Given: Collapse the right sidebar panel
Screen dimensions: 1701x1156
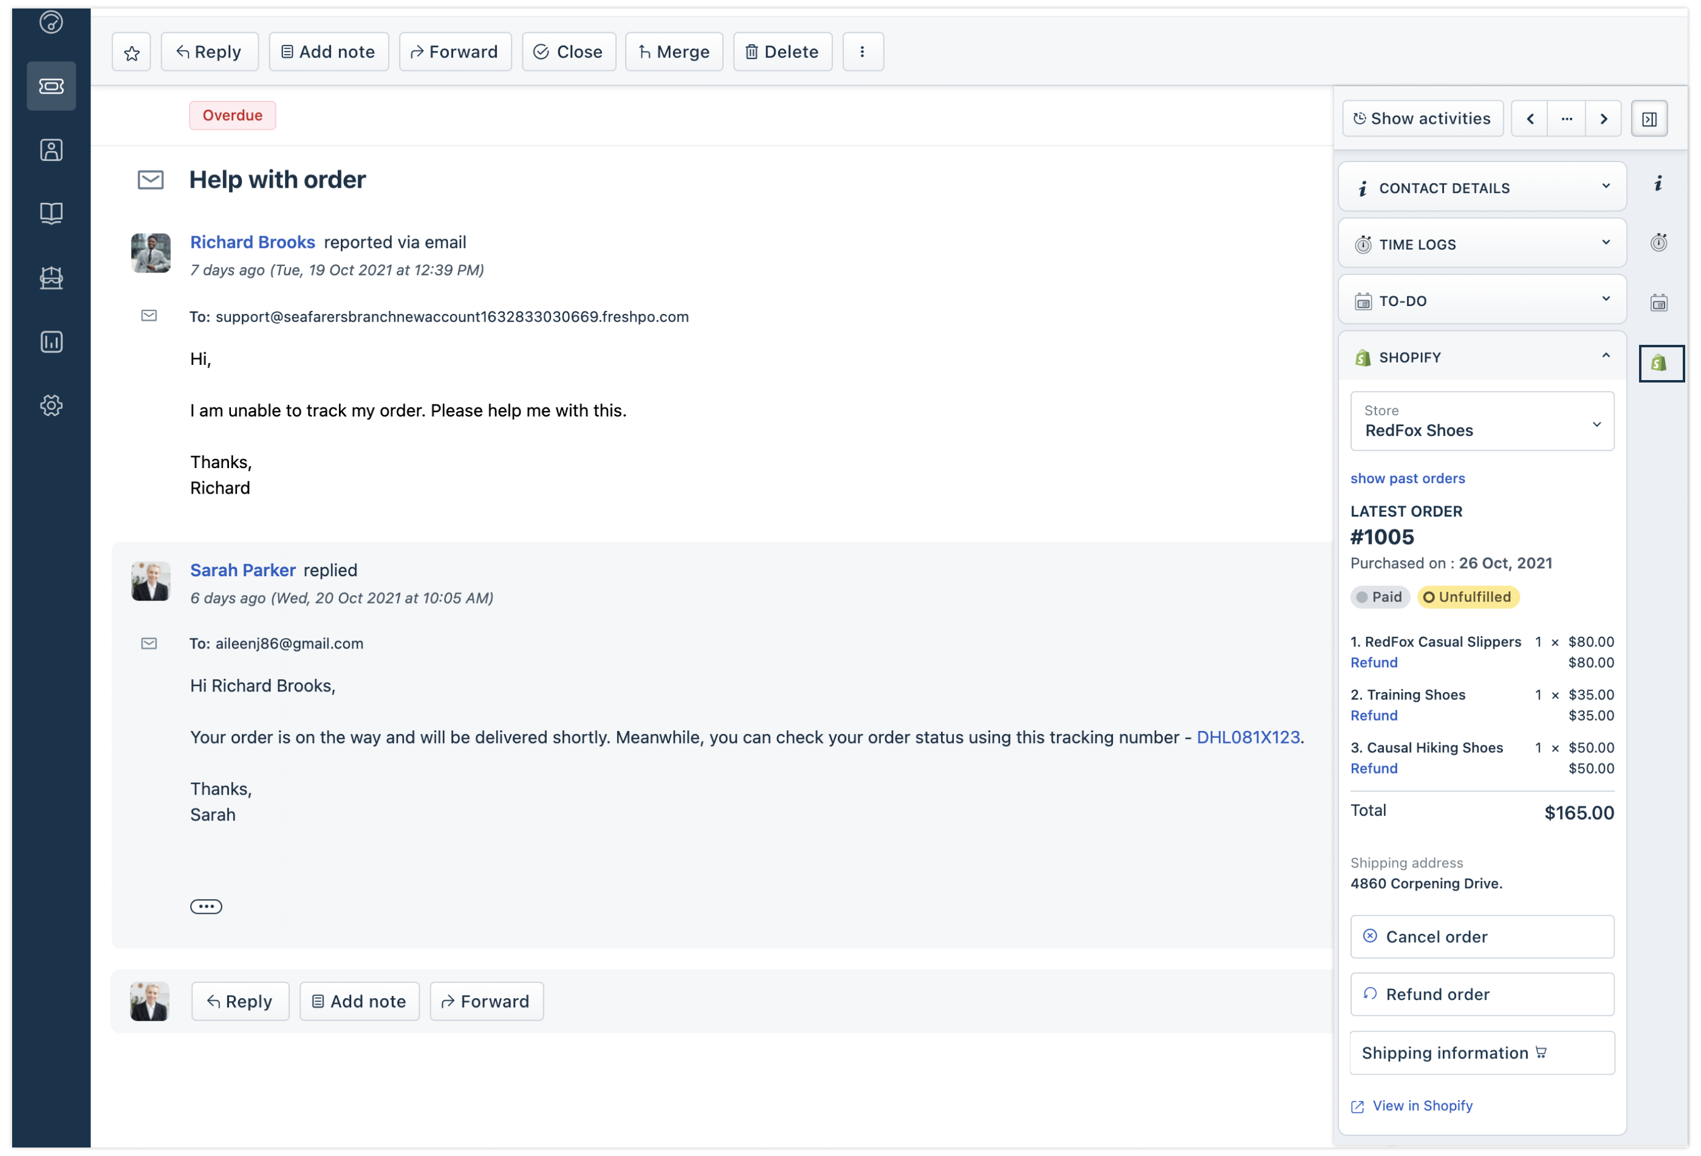Looking at the screenshot, I should tap(1649, 118).
